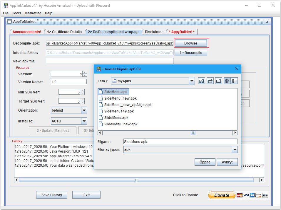Image resolution: width=281 pixels, height=210 pixels.
Task: Click the Version Name field showing 1.0
Action: click(x=69, y=82)
